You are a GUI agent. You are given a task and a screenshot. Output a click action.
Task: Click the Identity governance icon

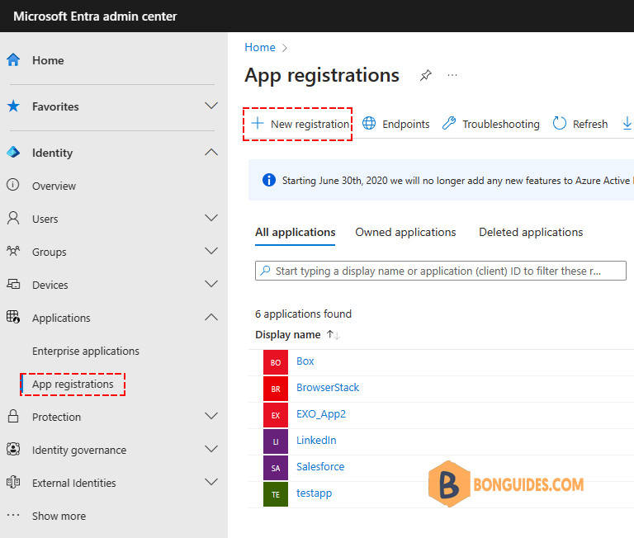point(13,449)
